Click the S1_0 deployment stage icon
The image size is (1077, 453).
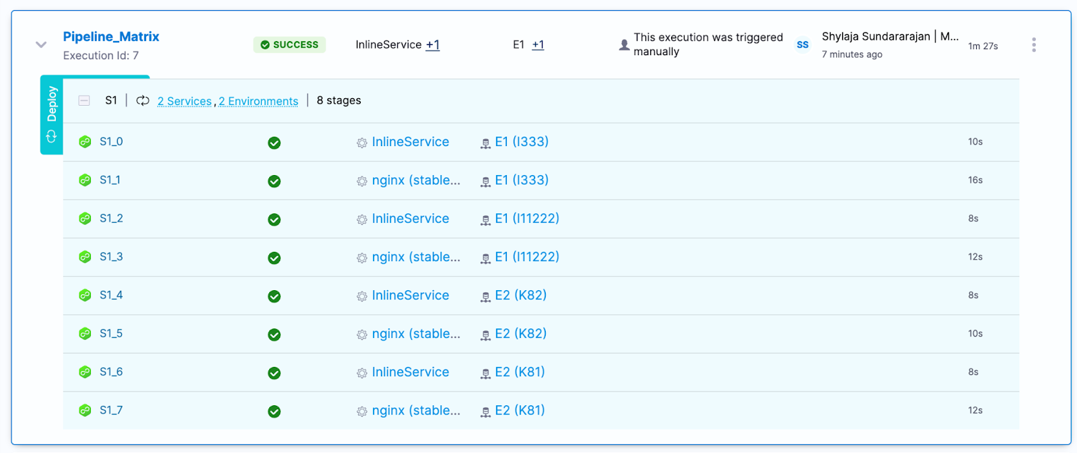point(85,142)
